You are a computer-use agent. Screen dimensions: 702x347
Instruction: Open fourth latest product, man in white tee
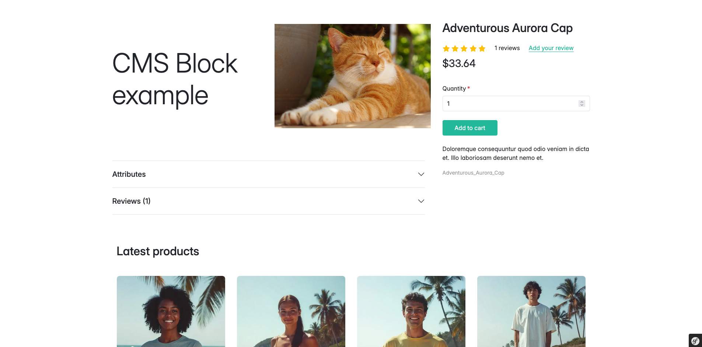[x=531, y=311]
